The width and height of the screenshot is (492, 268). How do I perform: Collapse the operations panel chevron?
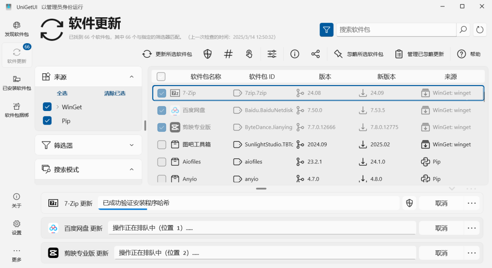click(x=452, y=189)
